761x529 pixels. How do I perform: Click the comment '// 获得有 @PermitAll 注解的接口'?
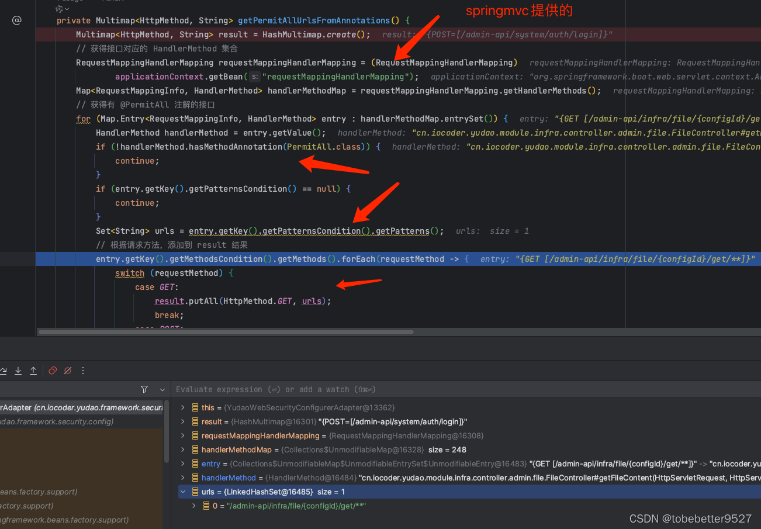pos(146,105)
